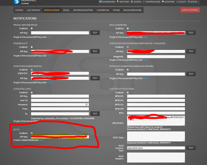Toggle the IFTTT Enabled checkbox

tap(32, 133)
